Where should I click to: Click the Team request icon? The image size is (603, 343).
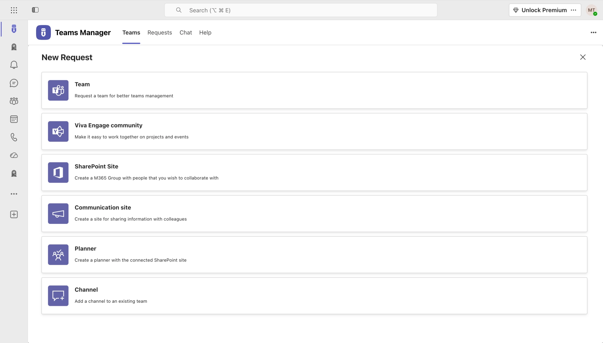coord(58,90)
